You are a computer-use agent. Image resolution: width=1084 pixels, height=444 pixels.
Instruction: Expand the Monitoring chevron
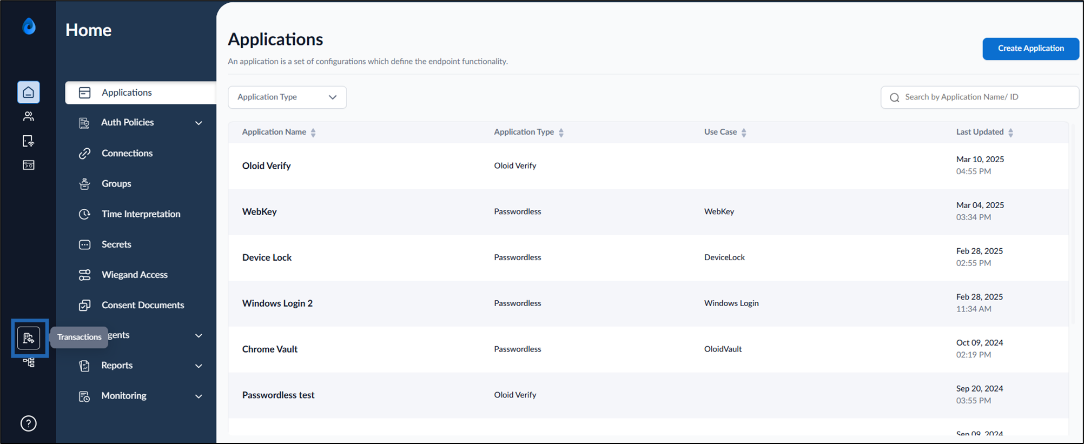(199, 396)
